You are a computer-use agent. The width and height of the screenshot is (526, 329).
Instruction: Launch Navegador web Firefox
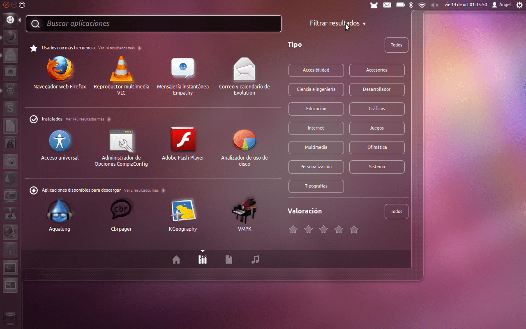coord(60,69)
